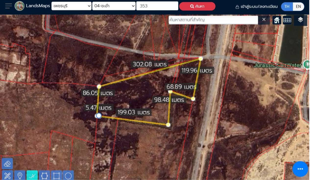Select the location pin marker tool
This screenshot has height=180, width=310.
(20, 176)
